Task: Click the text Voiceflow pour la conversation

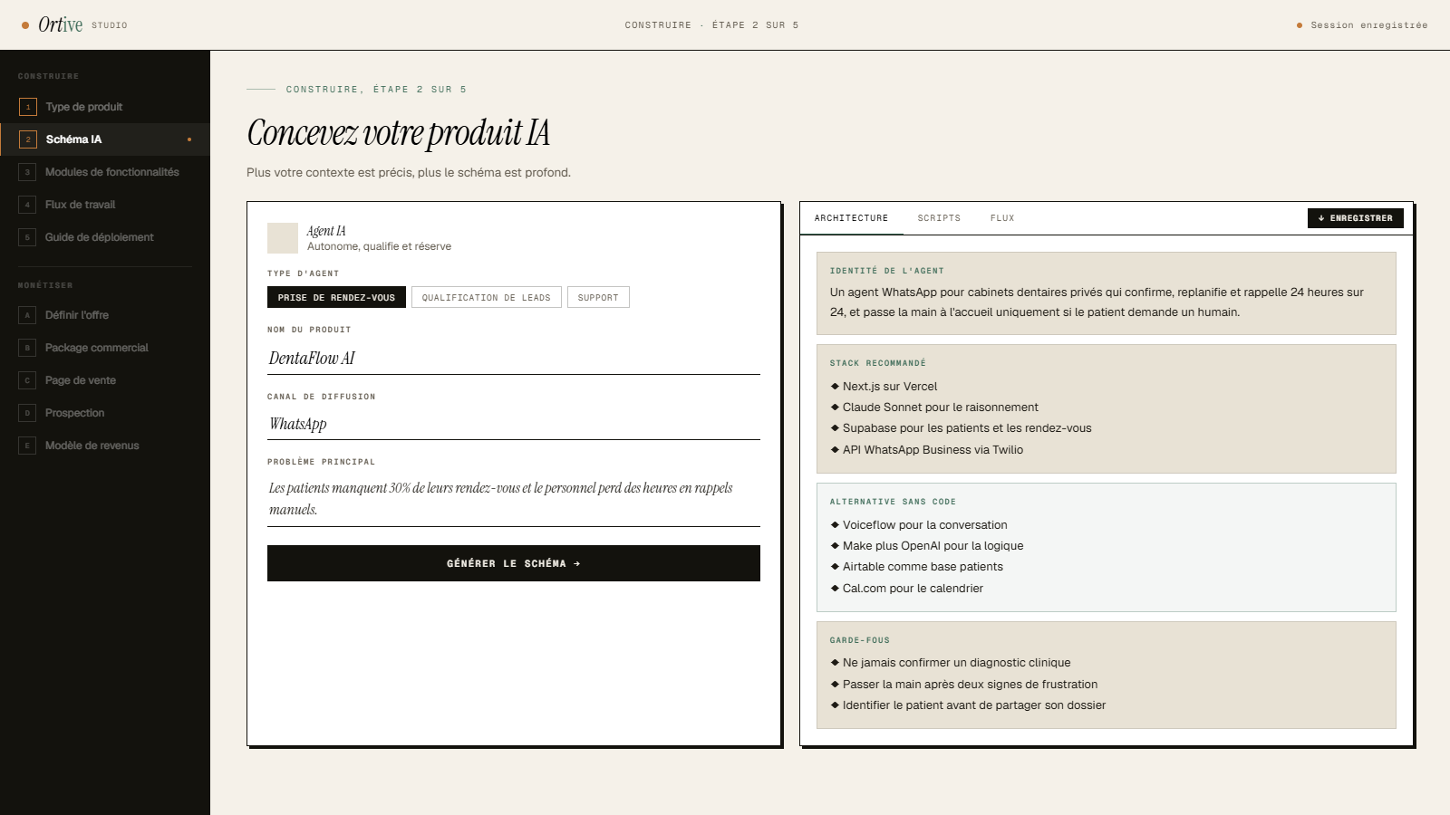Action: 924,525
